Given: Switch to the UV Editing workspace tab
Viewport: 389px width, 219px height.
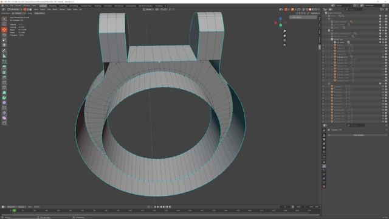Looking at the screenshot, I should (x=74, y=5).
